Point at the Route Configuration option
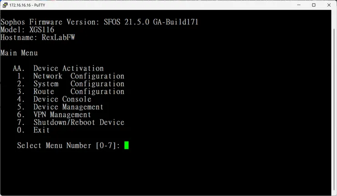The width and height of the screenshot is (337, 196). click(x=78, y=92)
